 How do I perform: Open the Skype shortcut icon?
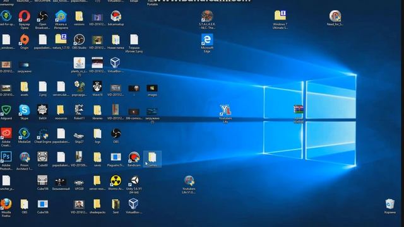25,110
